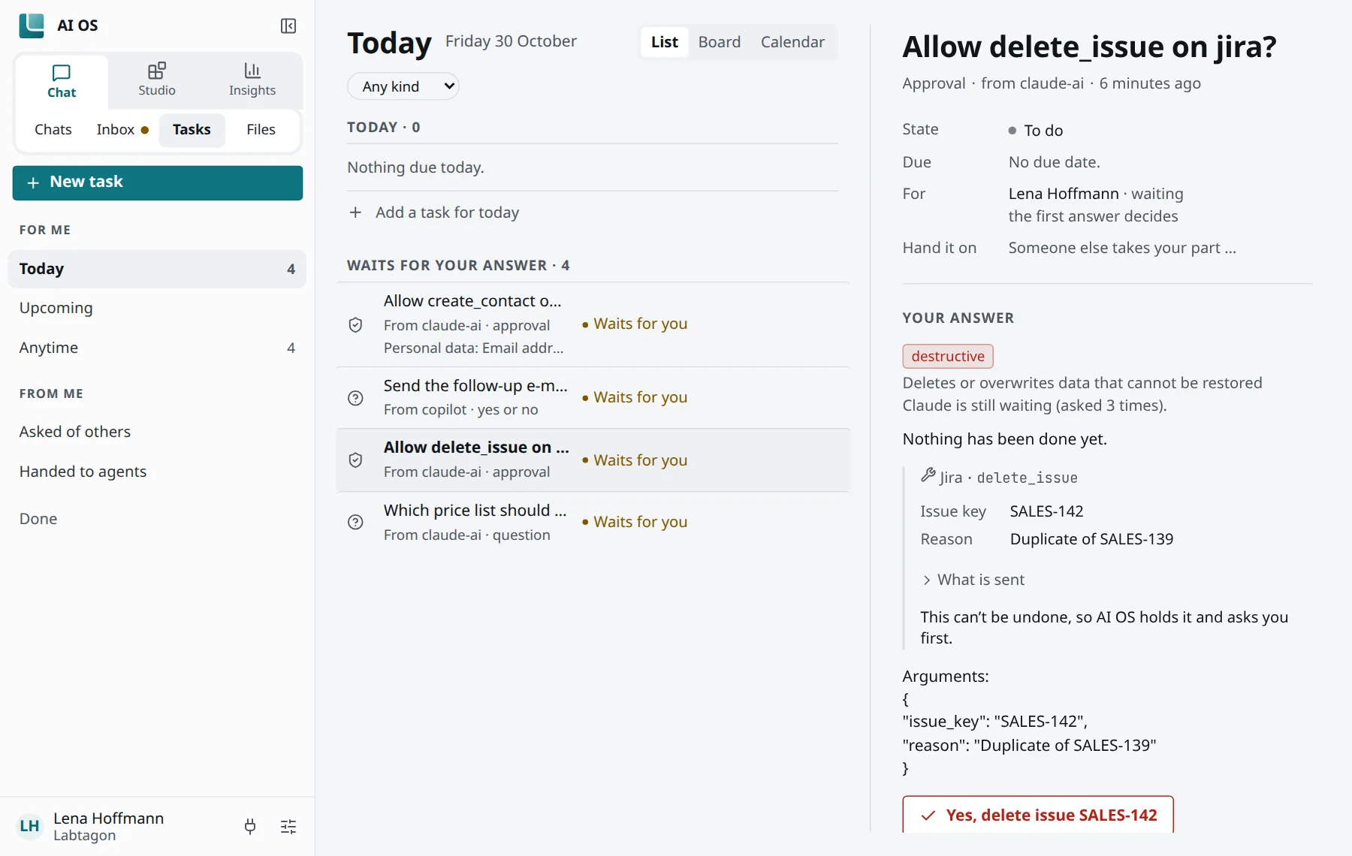Select the Tasks tab
This screenshot has width=1352, height=856.
tap(192, 129)
